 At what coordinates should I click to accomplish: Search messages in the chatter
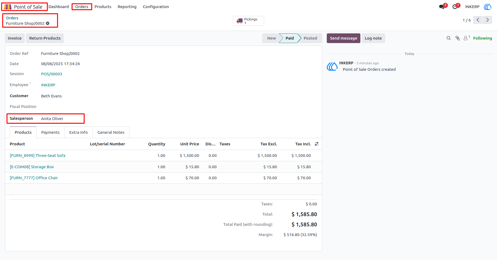coord(449,38)
